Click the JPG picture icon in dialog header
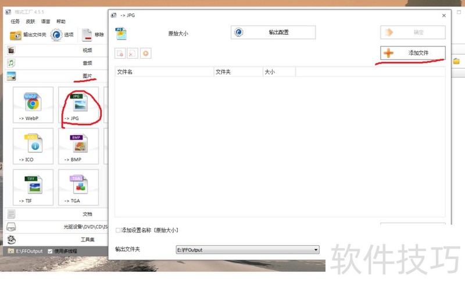Screen dimensions: 465x294 (x=121, y=34)
